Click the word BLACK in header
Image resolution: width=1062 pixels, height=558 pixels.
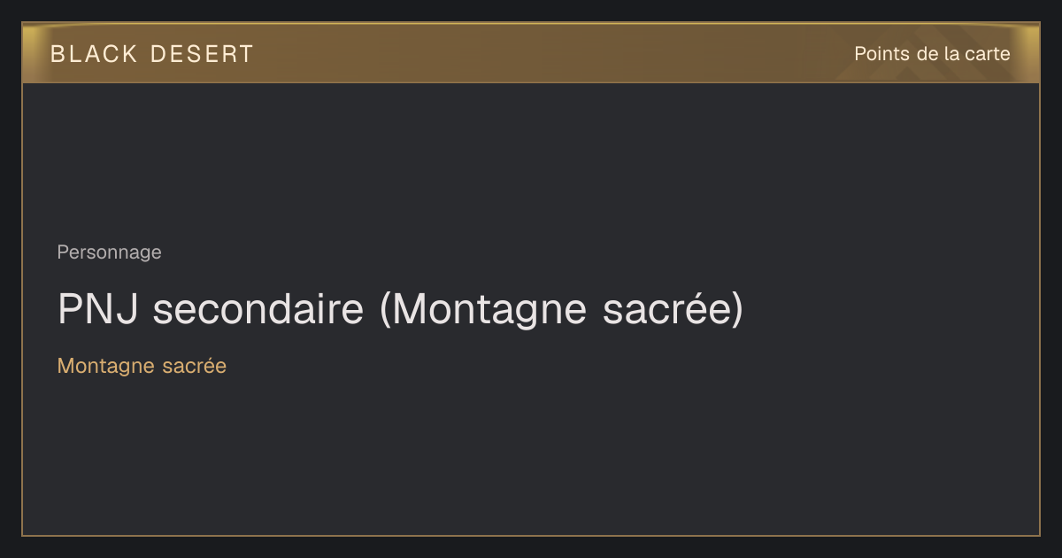pos(94,54)
